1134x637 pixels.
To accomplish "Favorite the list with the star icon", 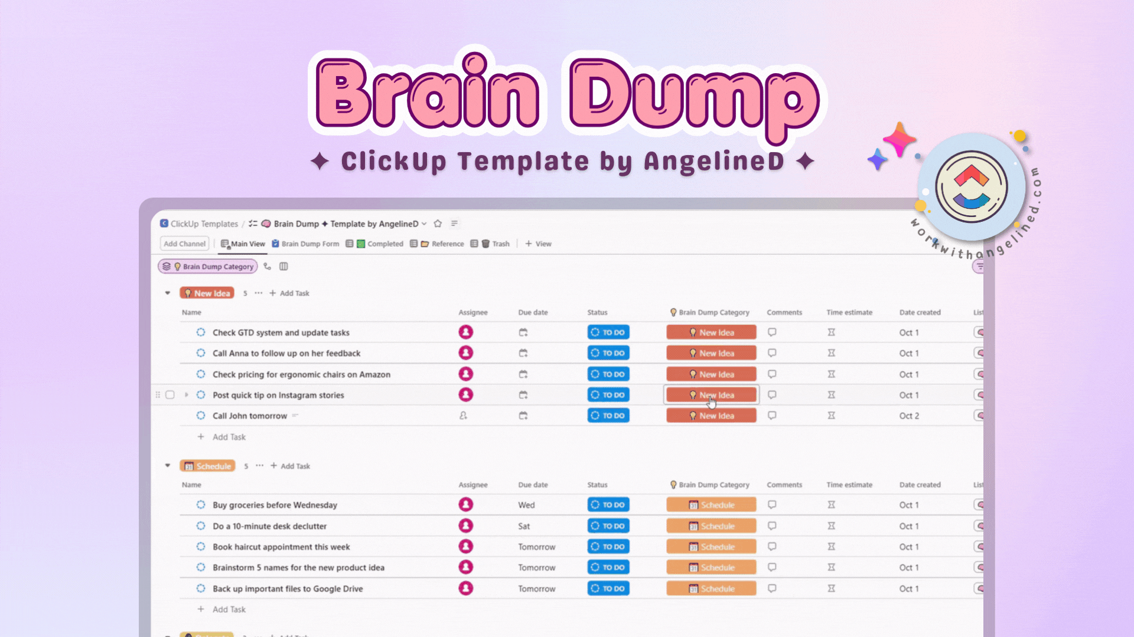I will pos(438,224).
